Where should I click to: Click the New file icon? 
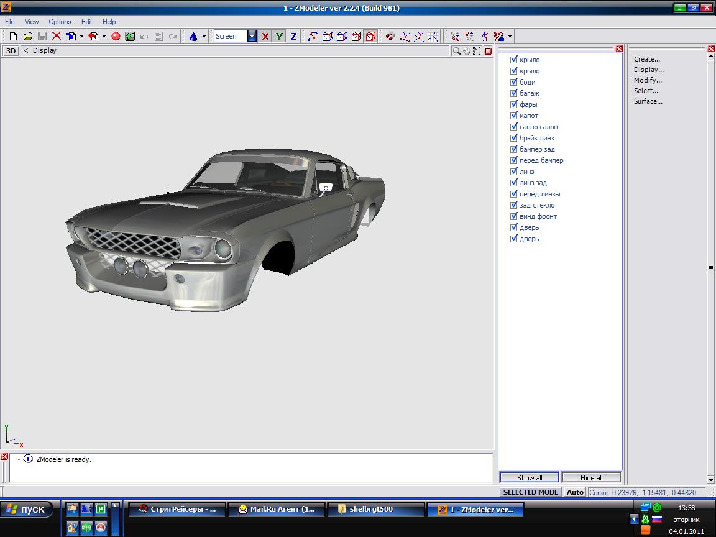point(13,37)
